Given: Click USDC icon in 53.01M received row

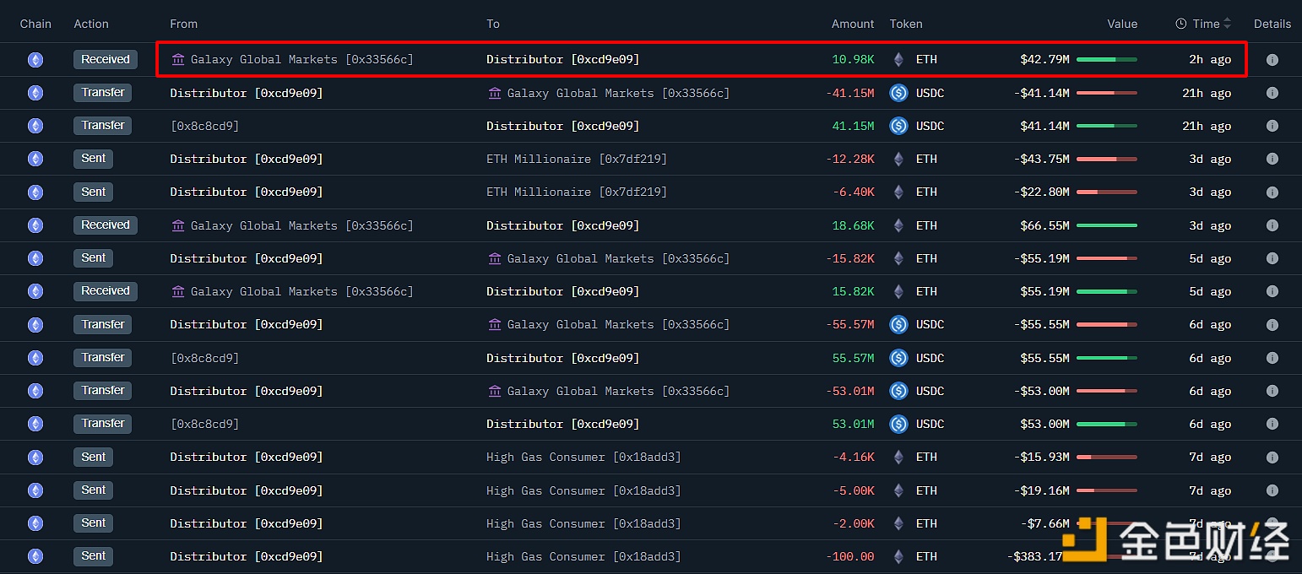Looking at the screenshot, I should 898,424.
